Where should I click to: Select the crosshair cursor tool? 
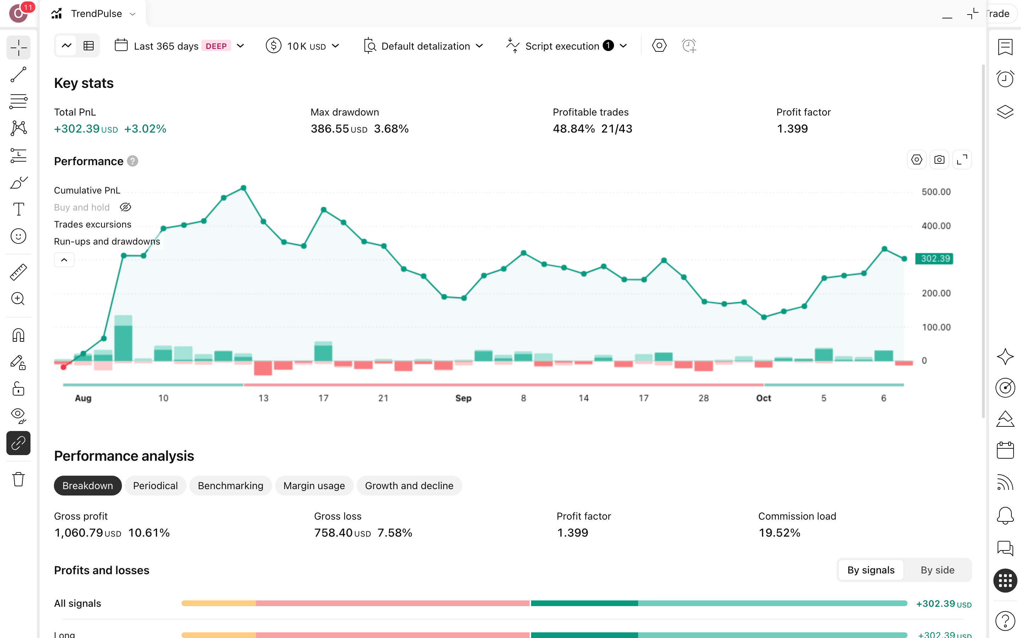point(18,48)
